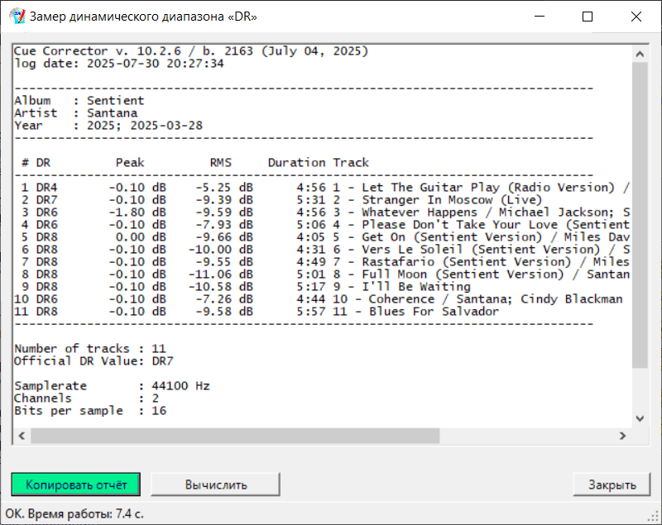This screenshot has height=525, width=662.
Task: Click the window title 'Замер динамического диапазона «DR»'
Action: point(143,17)
